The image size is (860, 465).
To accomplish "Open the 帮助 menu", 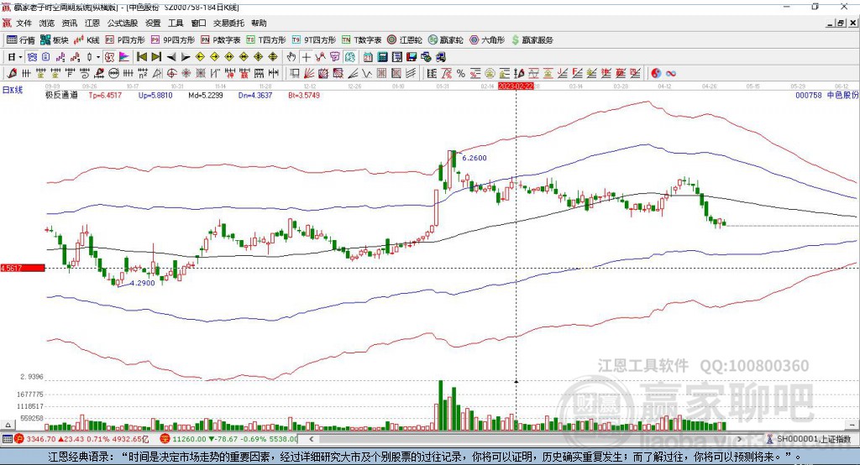I will (x=259, y=23).
